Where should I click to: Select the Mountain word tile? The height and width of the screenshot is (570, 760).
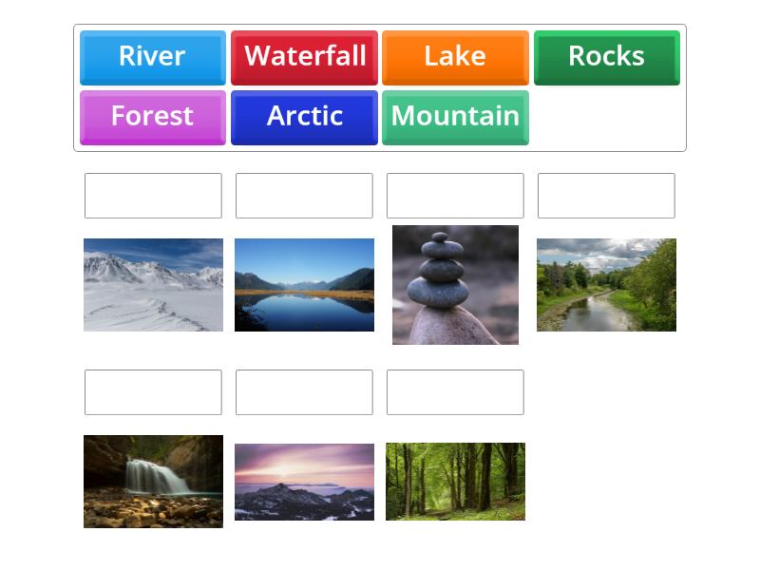coord(455,117)
